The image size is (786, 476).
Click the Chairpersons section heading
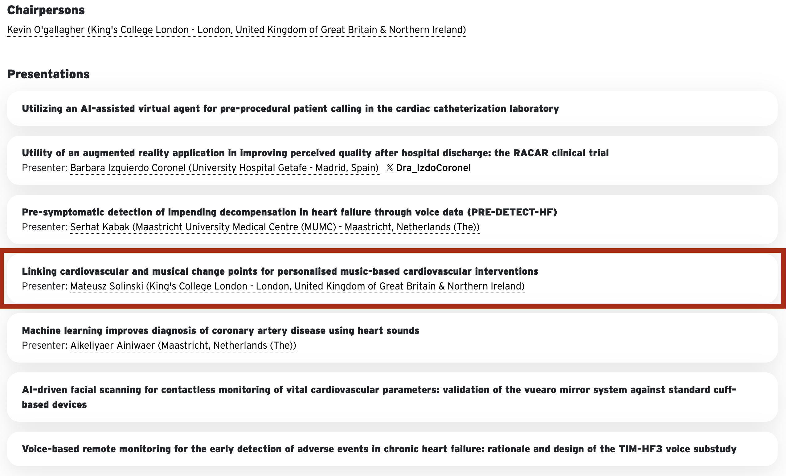pos(46,10)
